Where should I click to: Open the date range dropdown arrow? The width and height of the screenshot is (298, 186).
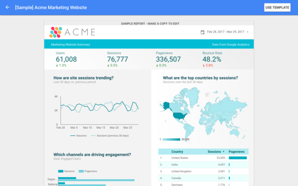pyautogui.click(x=248, y=32)
